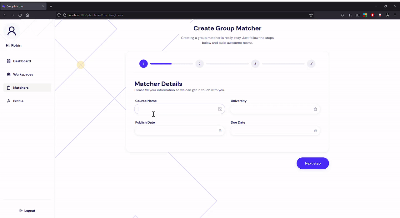
Task: Click the user avatar above Hi, Robin
Action: pos(12,31)
